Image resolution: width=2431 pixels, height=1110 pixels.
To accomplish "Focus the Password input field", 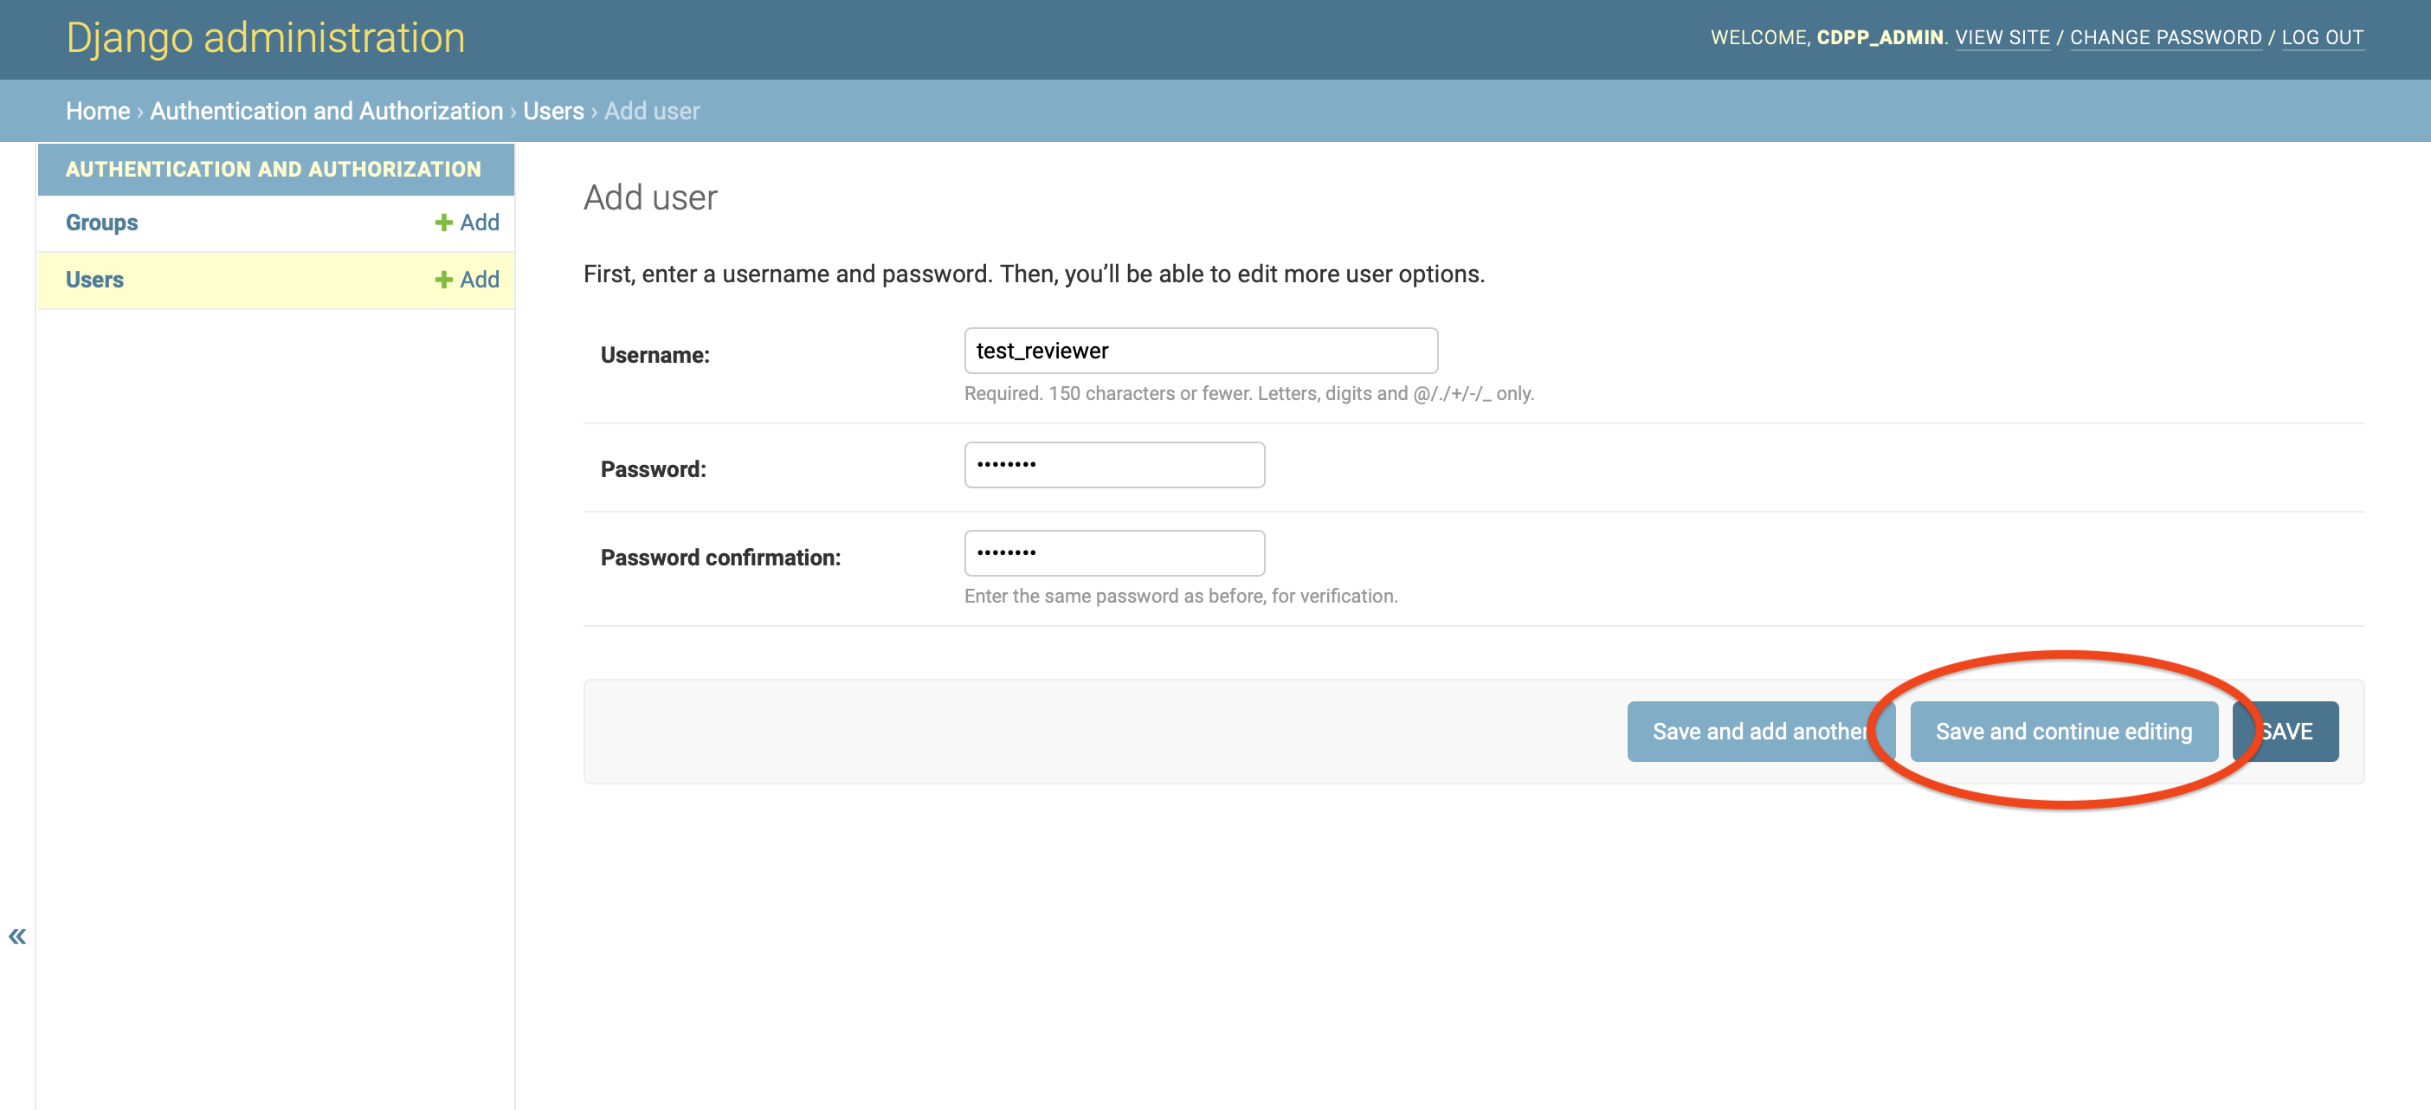I will point(1113,464).
